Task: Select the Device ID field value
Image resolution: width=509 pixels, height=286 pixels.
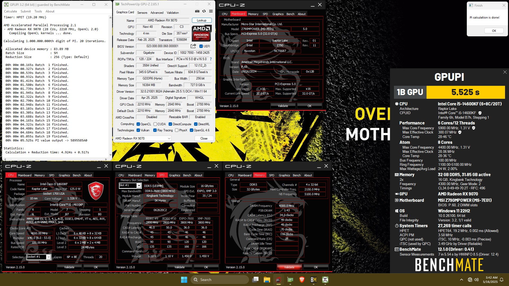Action: pos(195,53)
